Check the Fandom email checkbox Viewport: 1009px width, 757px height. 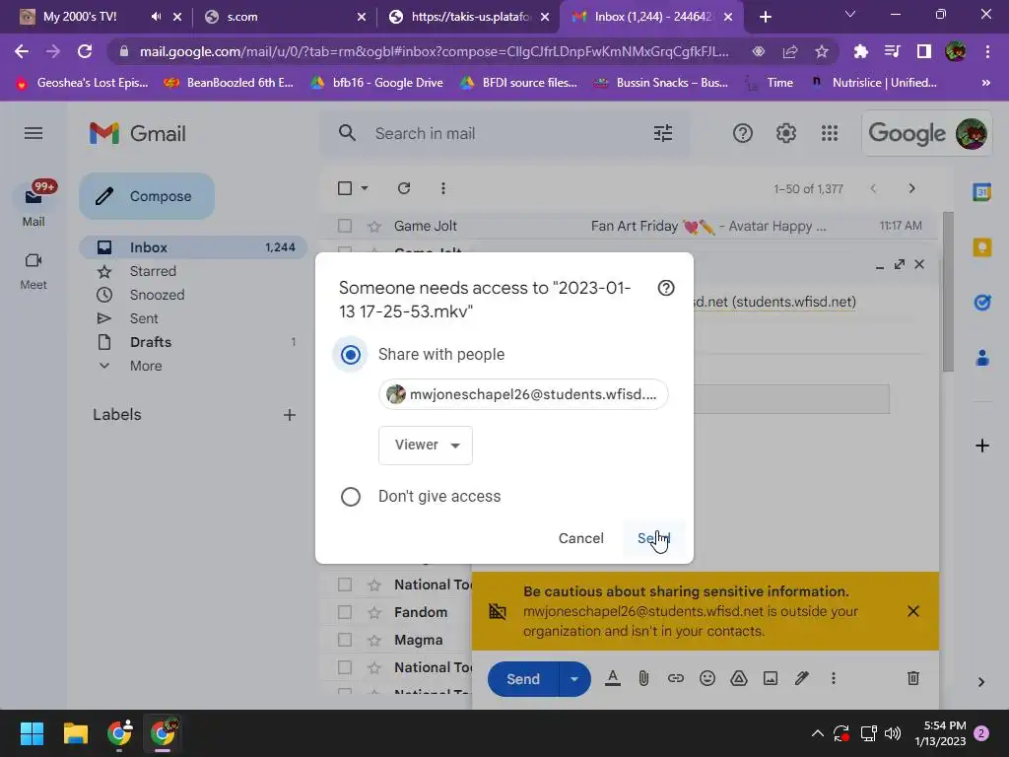pyautogui.click(x=345, y=612)
